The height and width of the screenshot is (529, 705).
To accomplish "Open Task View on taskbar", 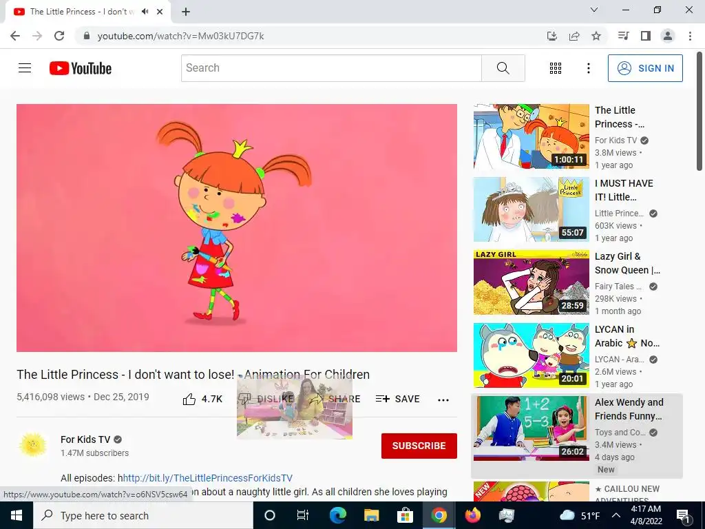I will pyautogui.click(x=303, y=515).
